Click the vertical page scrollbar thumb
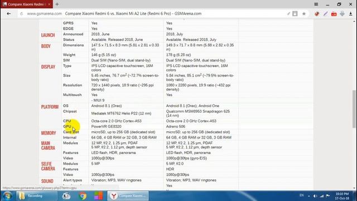The image size is (357, 201). (x=354, y=109)
